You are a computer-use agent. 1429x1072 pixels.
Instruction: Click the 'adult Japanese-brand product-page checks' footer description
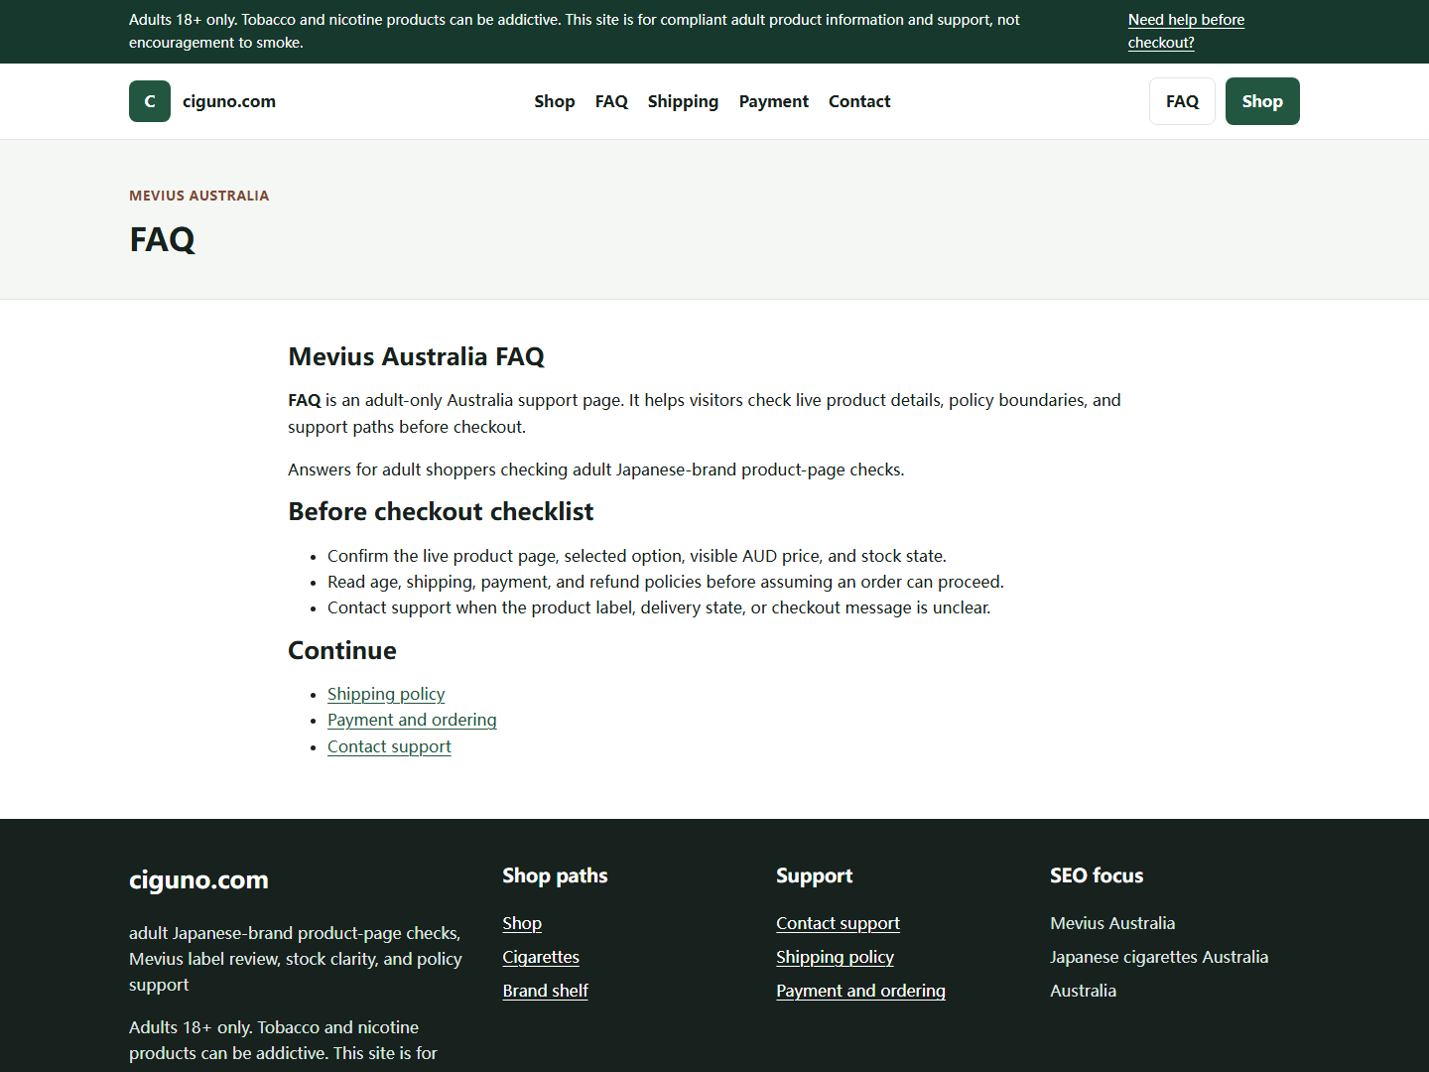(296, 959)
